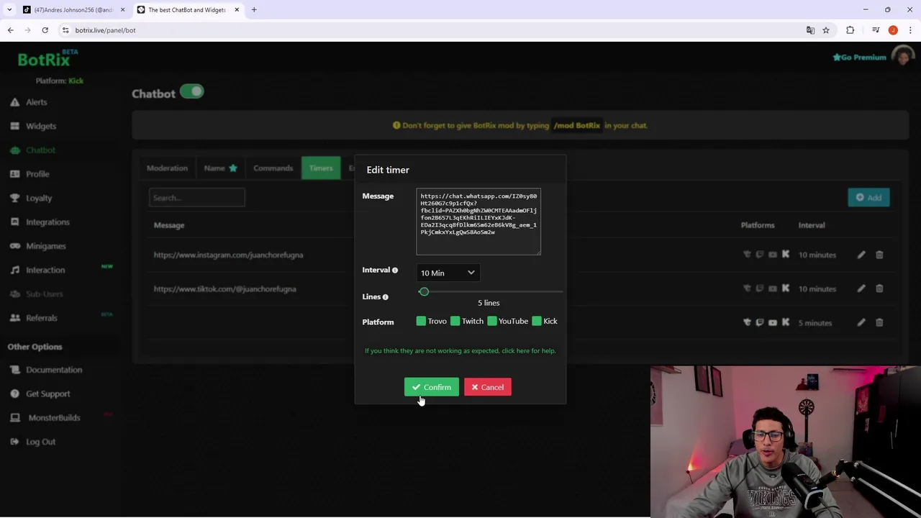Switch to the Name tab
This screenshot has width=921, height=518.
(220, 168)
